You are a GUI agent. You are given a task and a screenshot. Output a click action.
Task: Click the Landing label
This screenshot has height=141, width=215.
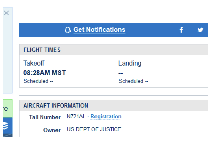(x=130, y=63)
